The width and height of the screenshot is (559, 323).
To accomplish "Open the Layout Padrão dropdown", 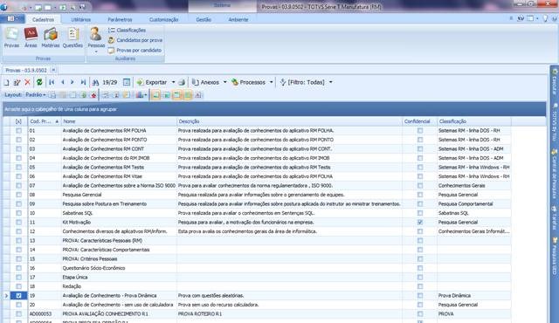I will (36, 95).
